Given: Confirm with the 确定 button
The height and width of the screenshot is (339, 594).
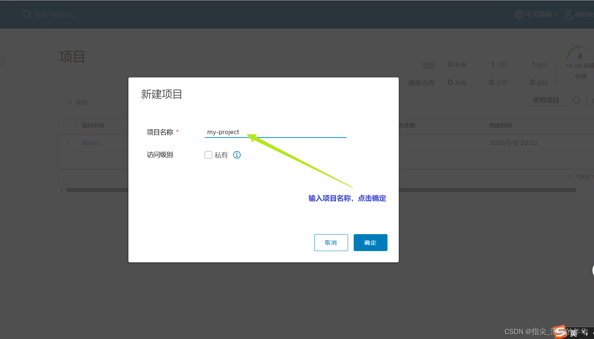Looking at the screenshot, I should (371, 242).
